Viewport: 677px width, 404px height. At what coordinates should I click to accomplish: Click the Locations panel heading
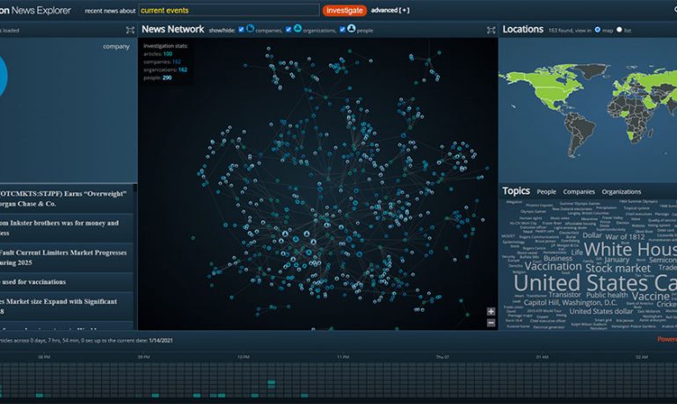pos(523,29)
